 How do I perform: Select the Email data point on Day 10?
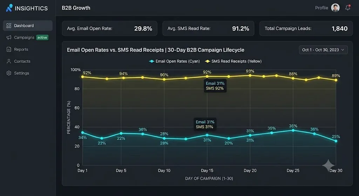[164, 138]
